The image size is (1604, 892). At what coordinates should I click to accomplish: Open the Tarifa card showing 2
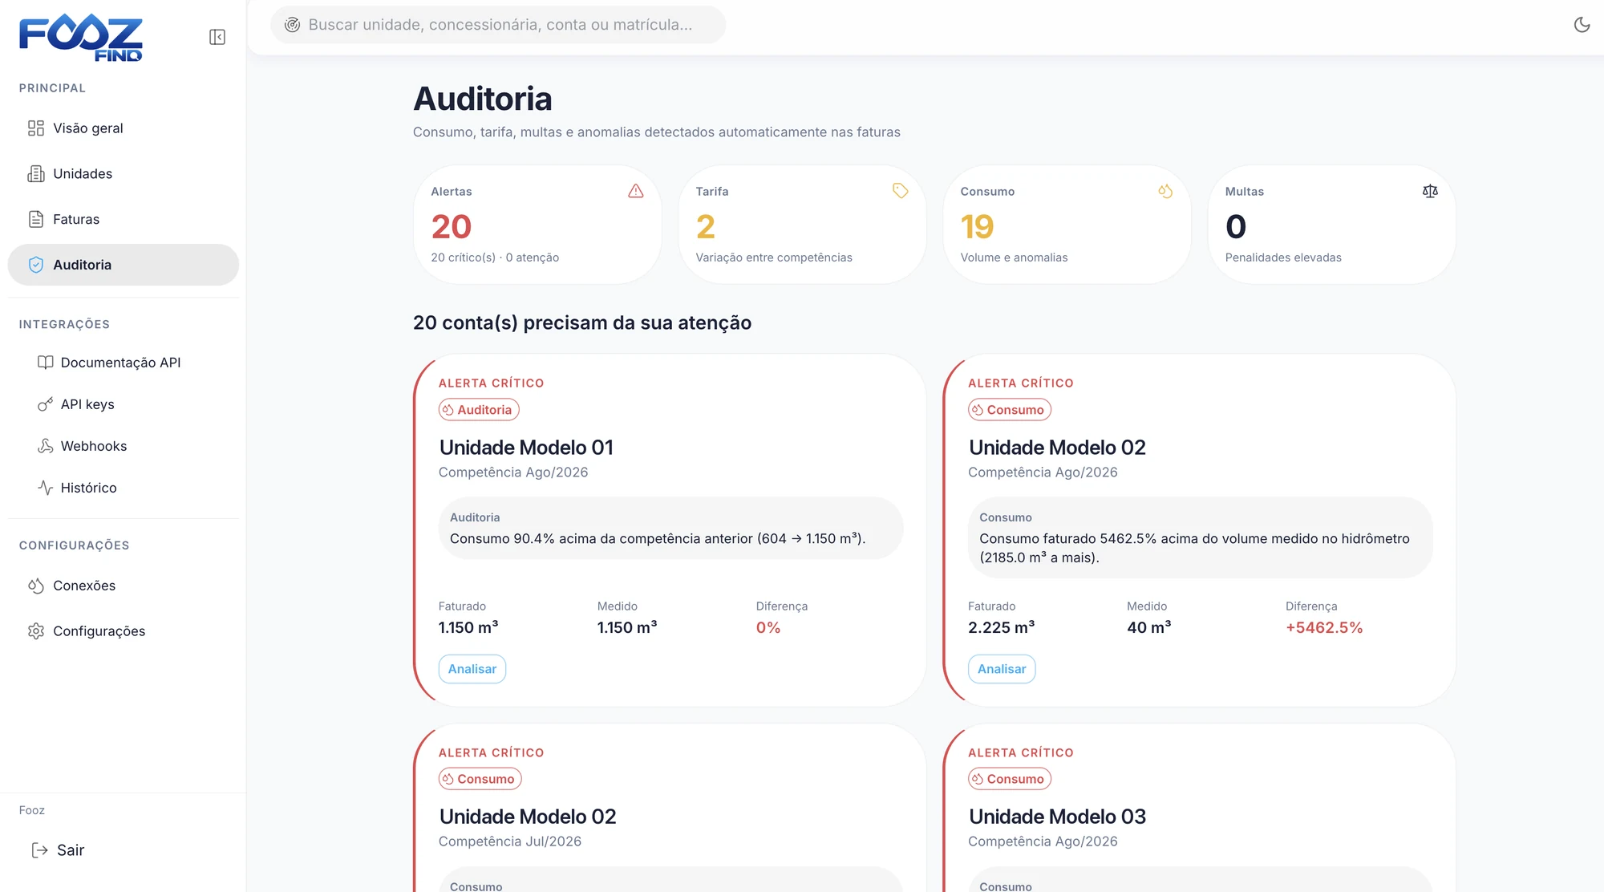pos(802,225)
